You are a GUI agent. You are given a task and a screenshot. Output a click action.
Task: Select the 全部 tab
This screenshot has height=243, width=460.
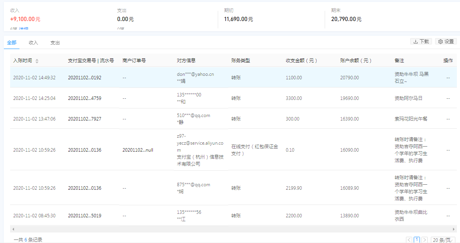point(12,43)
